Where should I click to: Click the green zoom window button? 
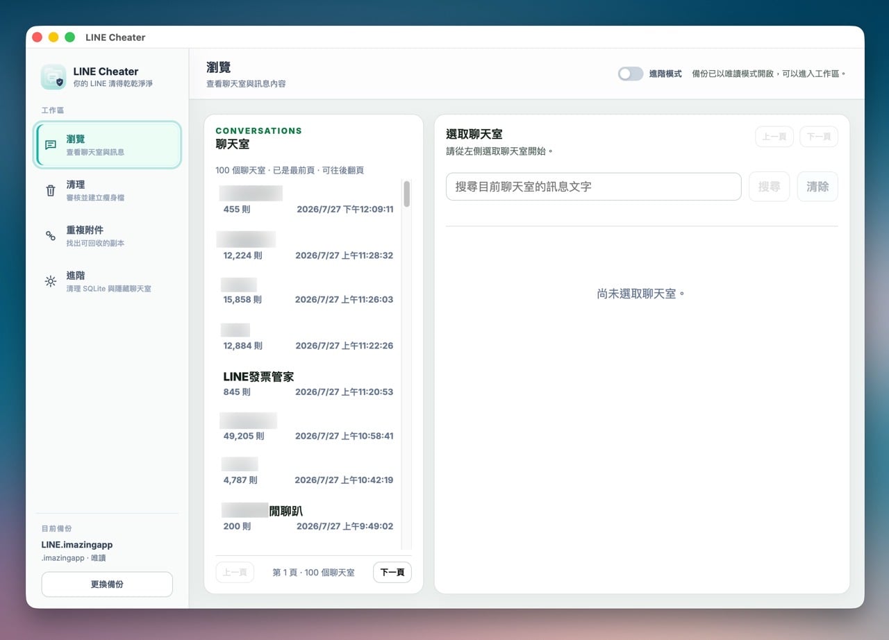(x=69, y=37)
